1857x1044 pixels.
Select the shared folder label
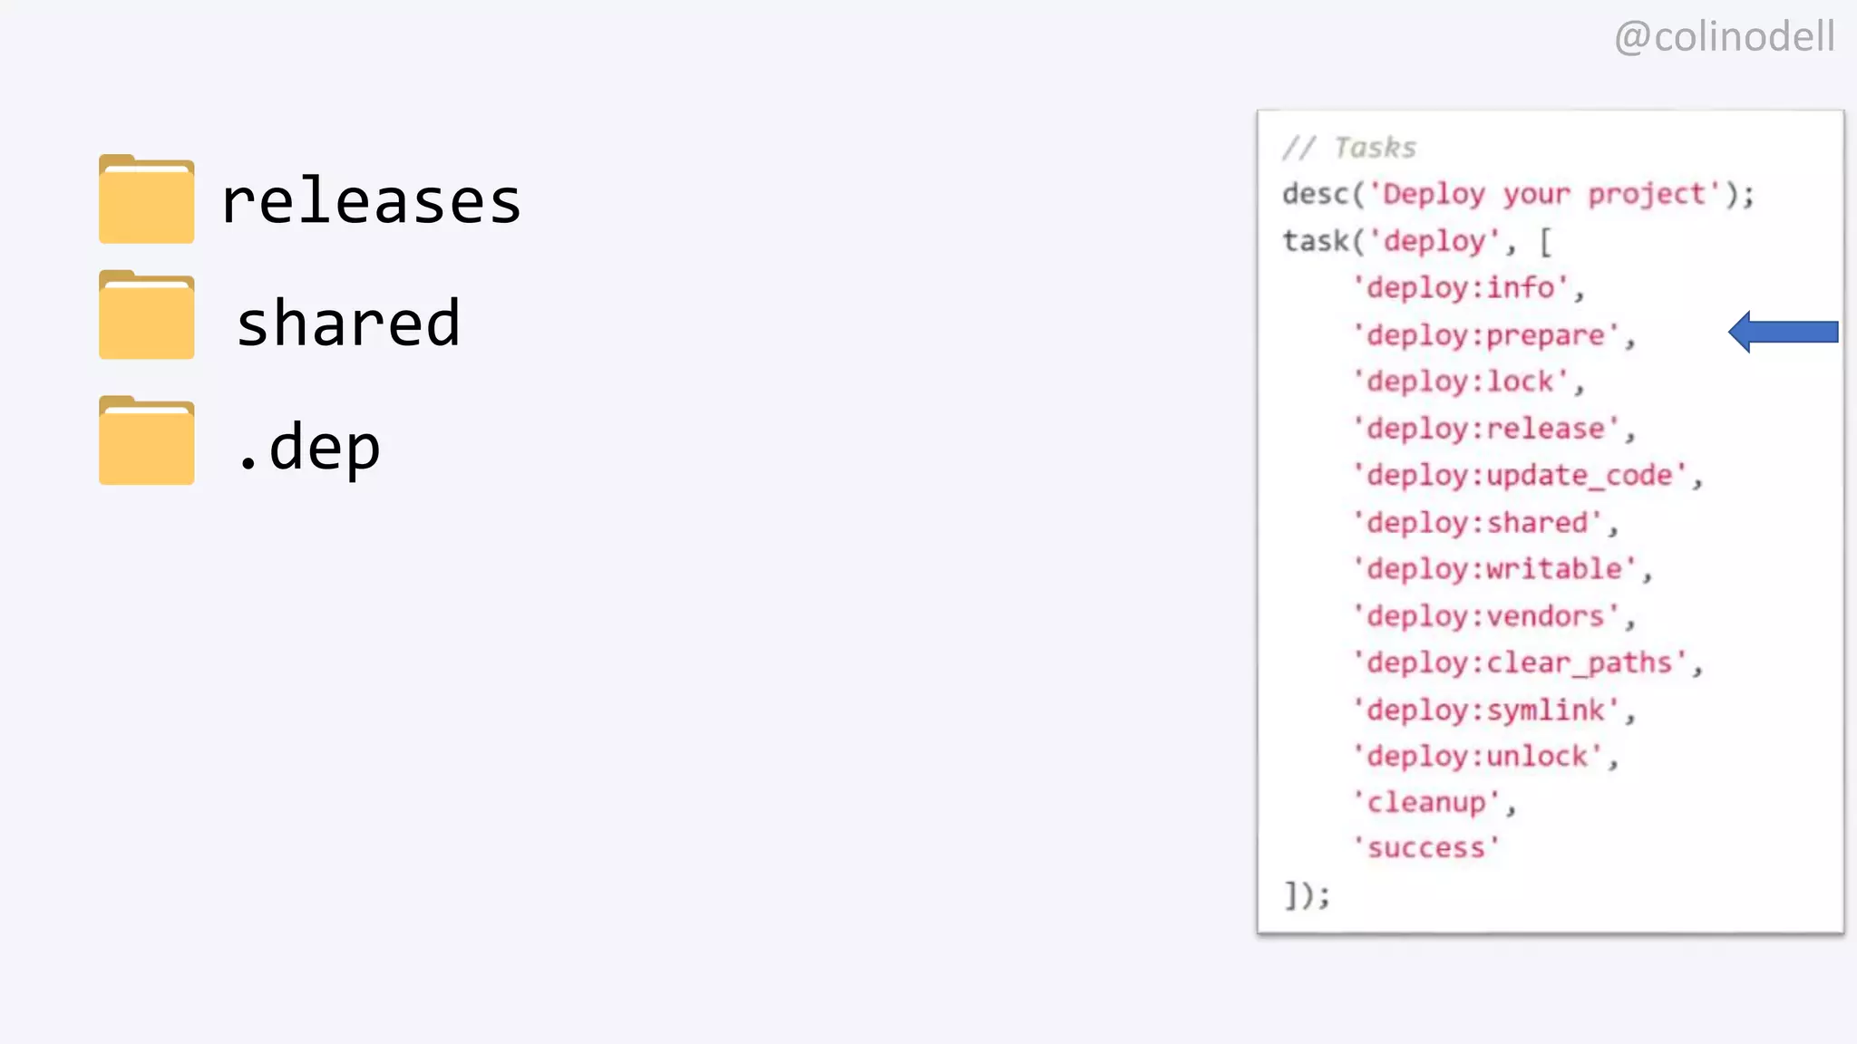[348, 324]
